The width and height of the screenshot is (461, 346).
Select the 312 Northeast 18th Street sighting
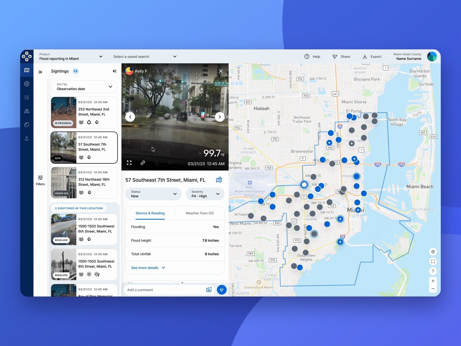click(84, 183)
